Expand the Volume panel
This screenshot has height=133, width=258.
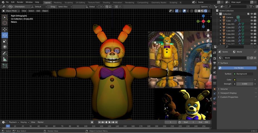(224, 89)
